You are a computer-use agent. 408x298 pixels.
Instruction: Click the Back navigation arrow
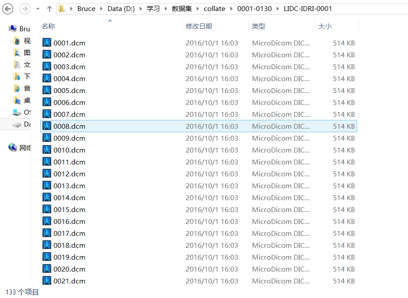[x=8, y=9]
